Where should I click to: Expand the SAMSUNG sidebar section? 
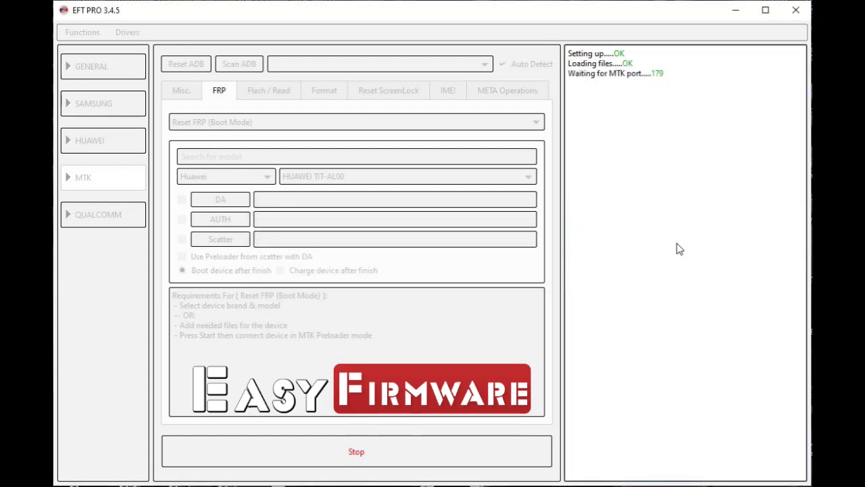(103, 103)
